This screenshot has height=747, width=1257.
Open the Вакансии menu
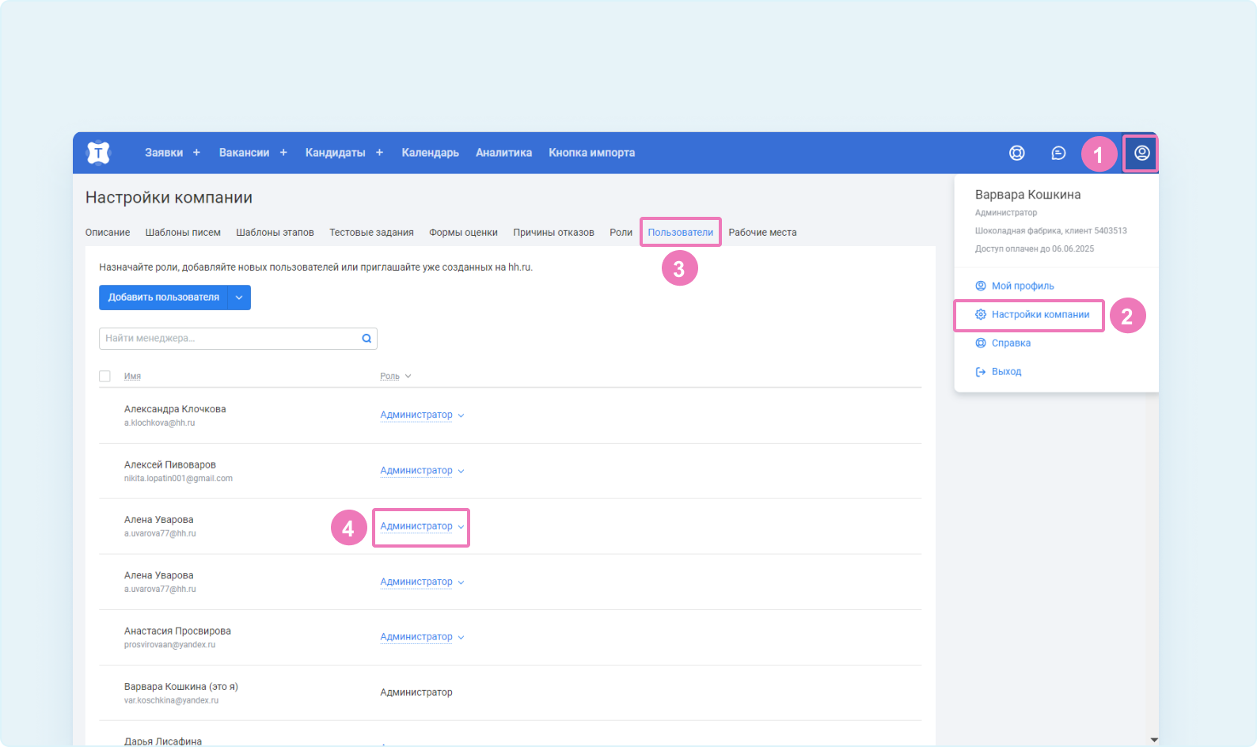(x=244, y=153)
